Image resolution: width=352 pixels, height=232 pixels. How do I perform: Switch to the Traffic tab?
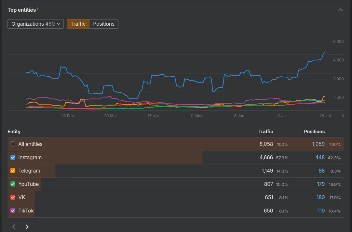pyautogui.click(x=78, y=24)
